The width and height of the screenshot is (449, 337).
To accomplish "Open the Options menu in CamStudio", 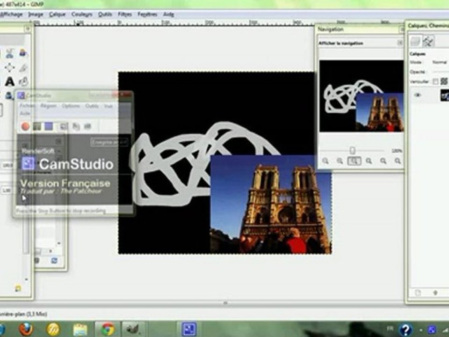I will point(71,106).
